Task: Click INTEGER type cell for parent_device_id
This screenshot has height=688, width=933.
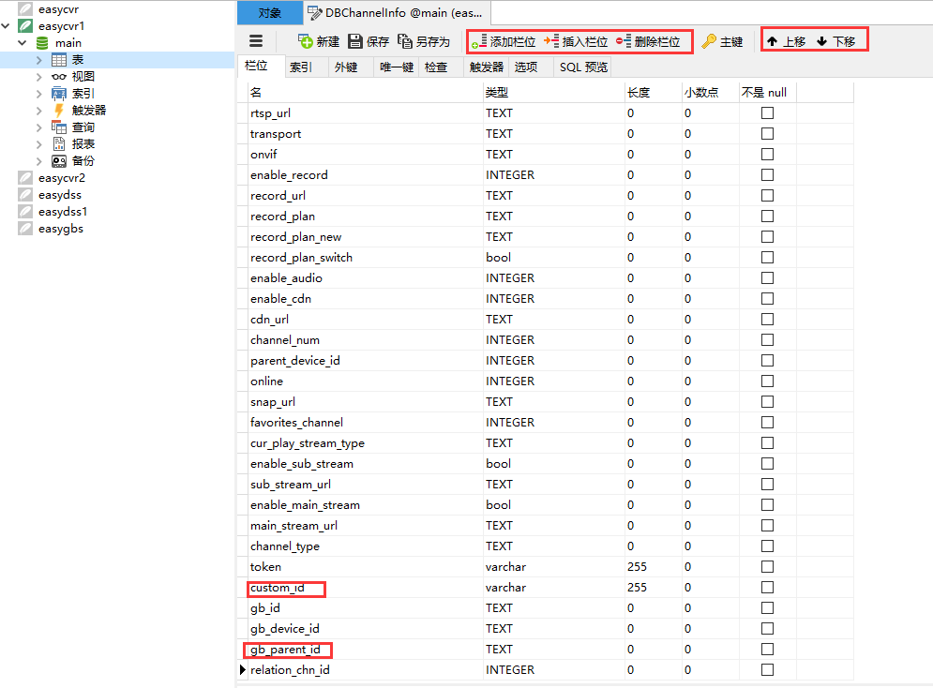Action: (x=554, y=360)
